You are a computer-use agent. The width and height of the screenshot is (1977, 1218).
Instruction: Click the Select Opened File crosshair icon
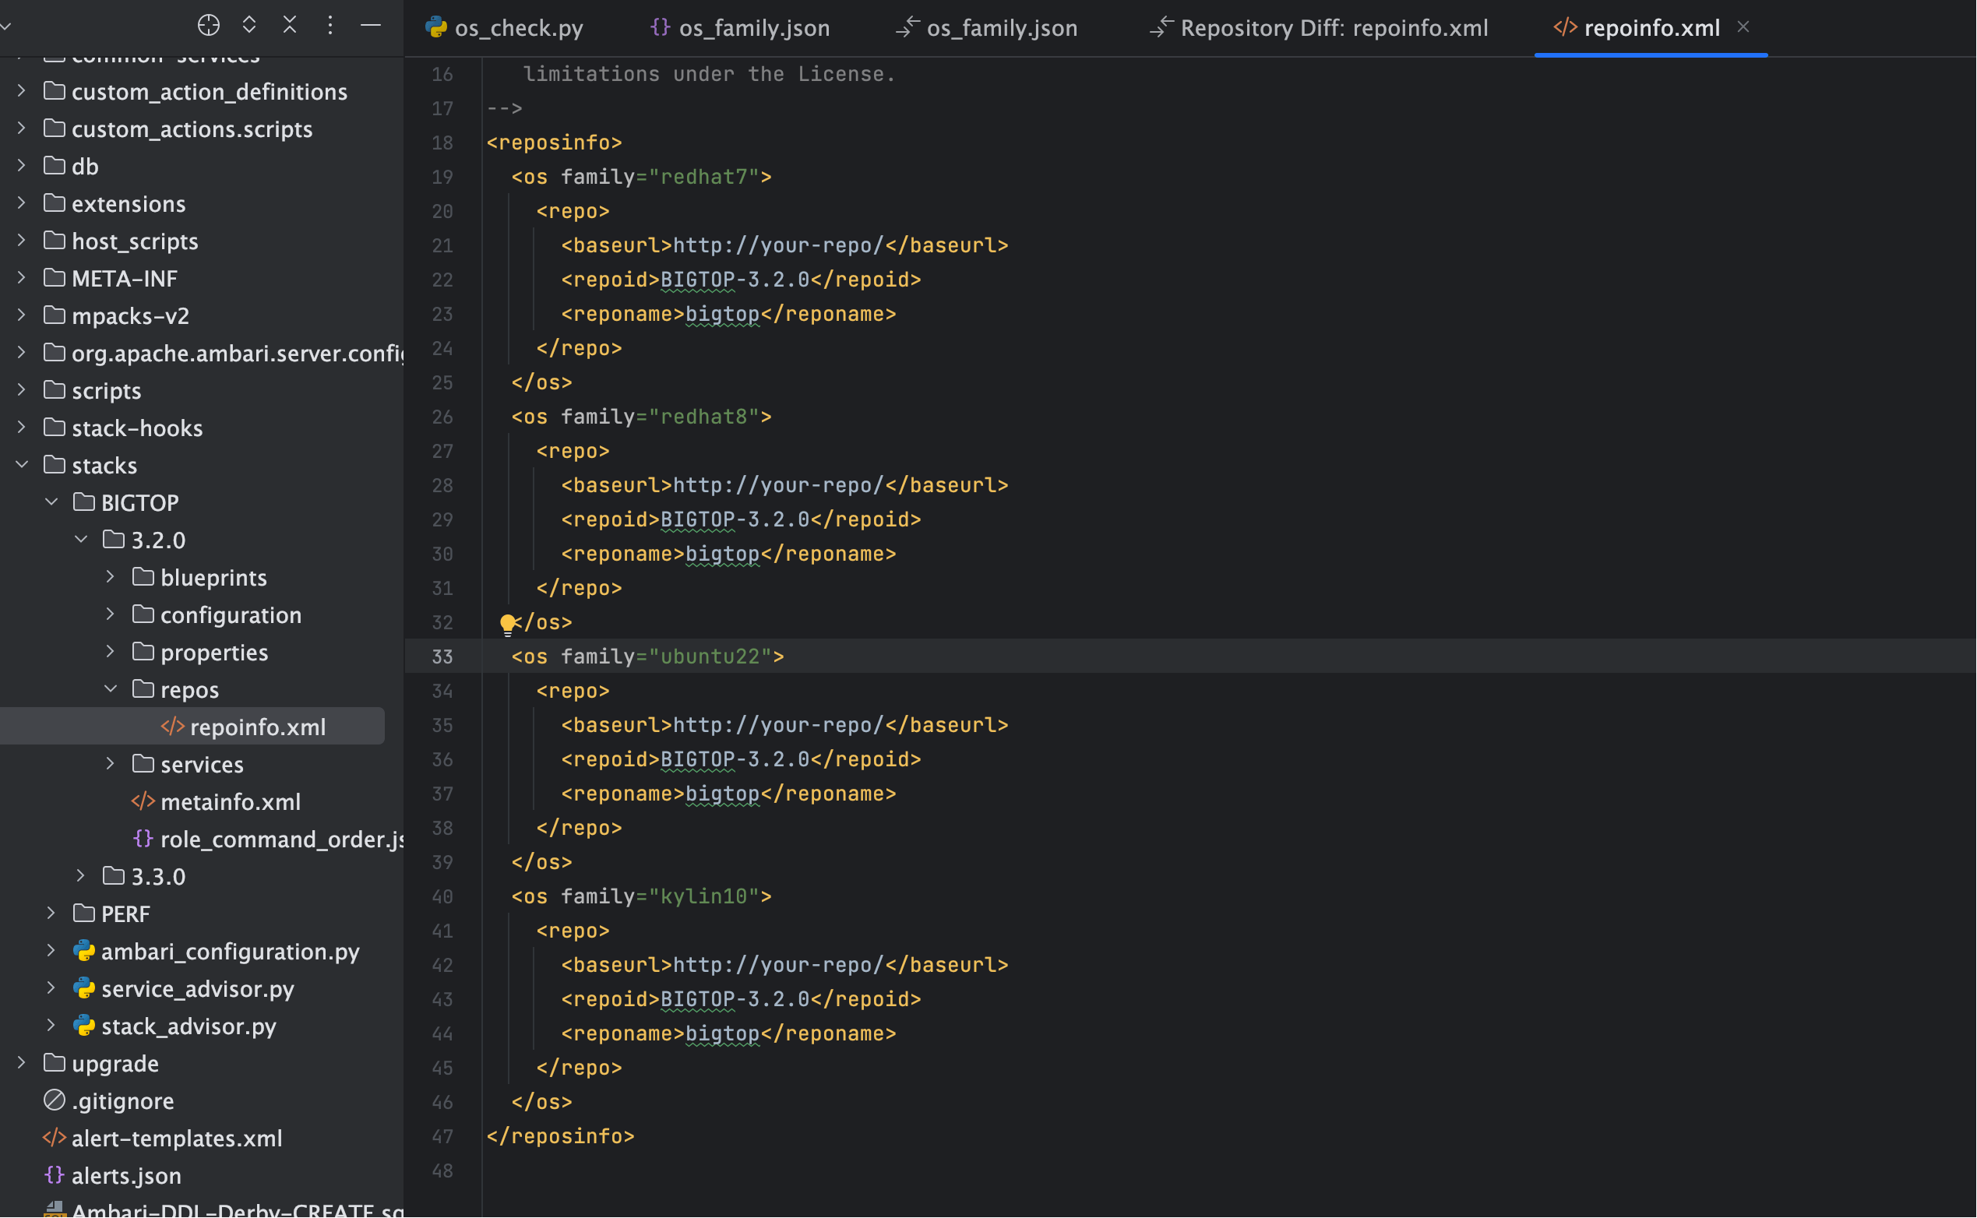click(208, 26)
